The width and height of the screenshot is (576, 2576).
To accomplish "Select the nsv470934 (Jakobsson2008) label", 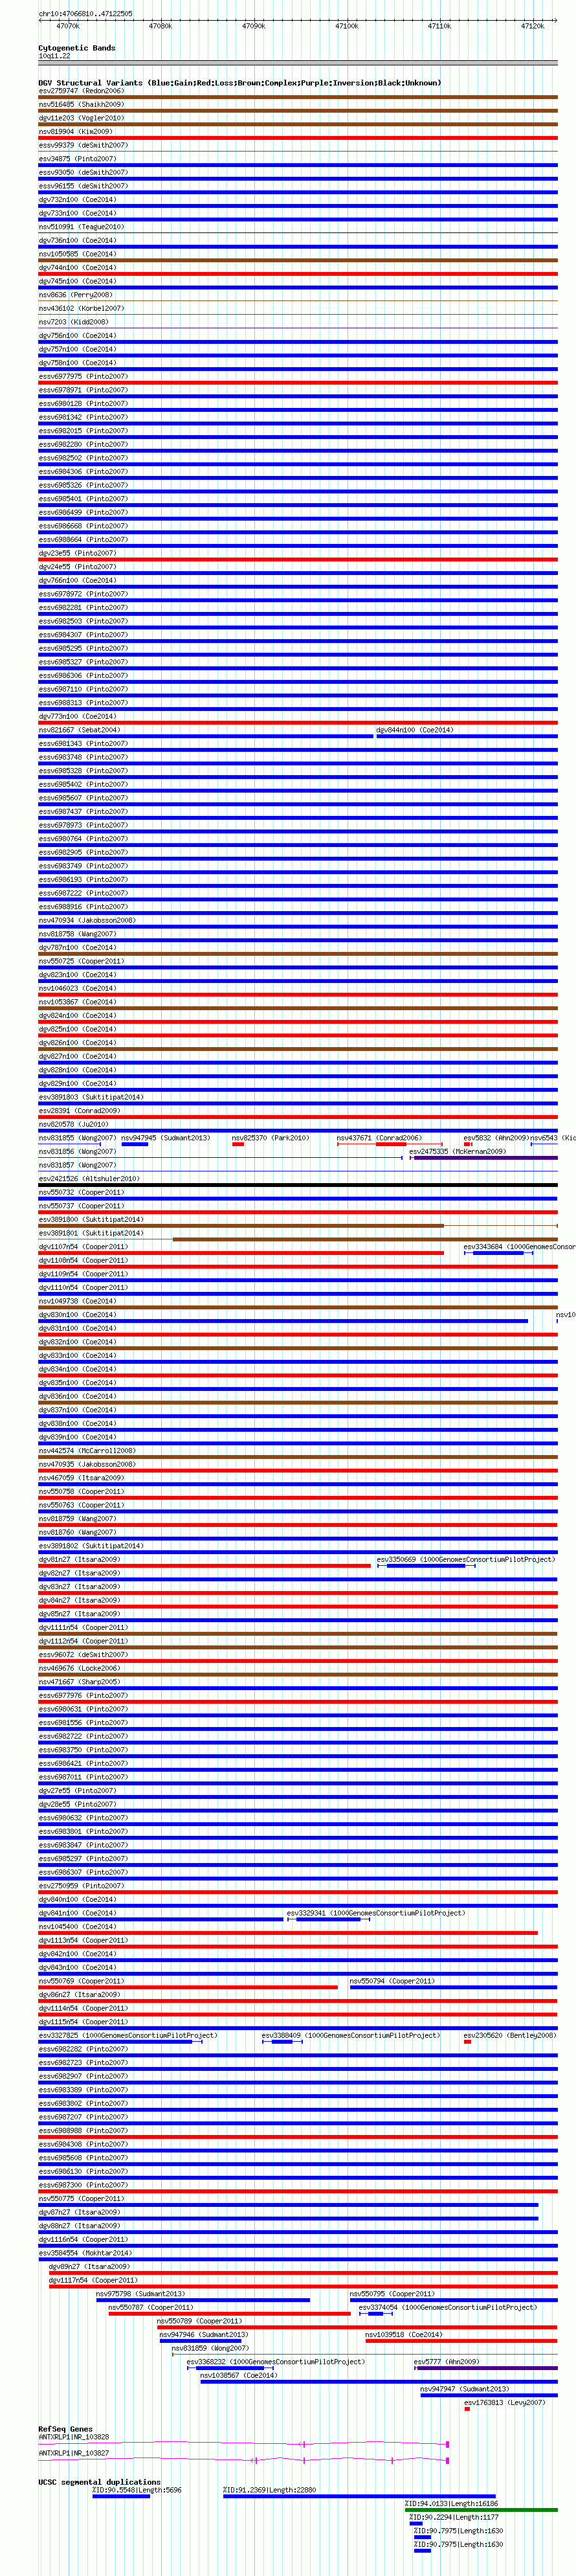I will [x=87, y=920].
